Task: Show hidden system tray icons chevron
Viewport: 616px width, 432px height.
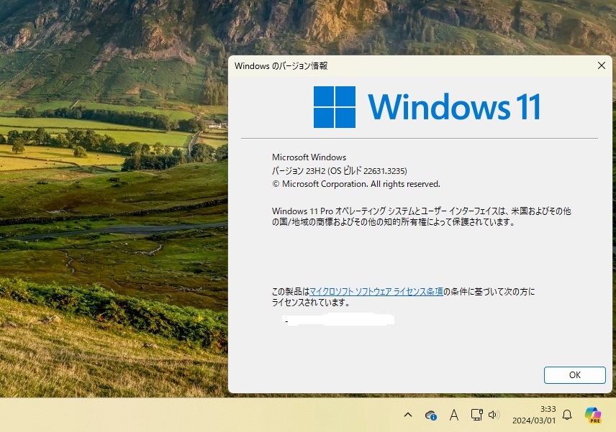Action: (x=408, y=415)
